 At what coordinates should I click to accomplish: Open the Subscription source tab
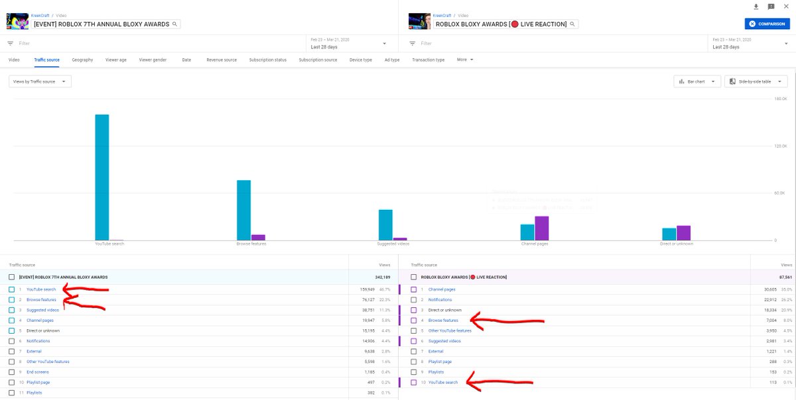[318, 60]
